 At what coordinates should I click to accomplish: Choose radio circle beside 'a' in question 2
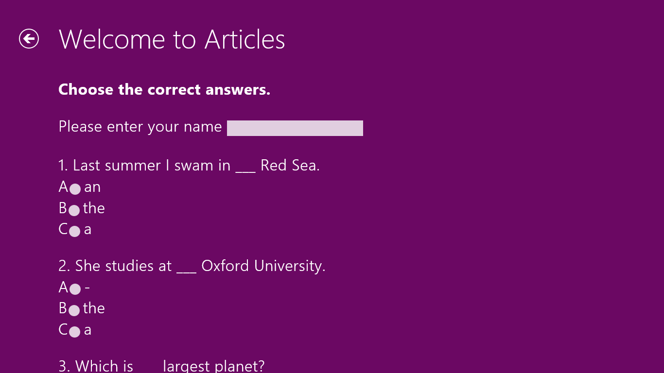(x=74, y=332)
